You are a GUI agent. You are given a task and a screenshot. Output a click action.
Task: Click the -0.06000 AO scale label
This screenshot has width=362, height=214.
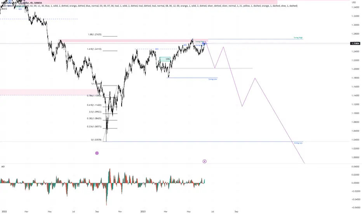click(x=355, y=207)
